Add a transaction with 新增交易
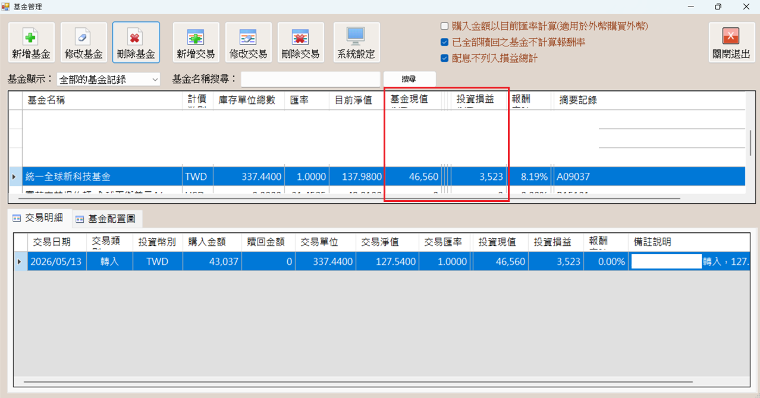 (196, 42)
